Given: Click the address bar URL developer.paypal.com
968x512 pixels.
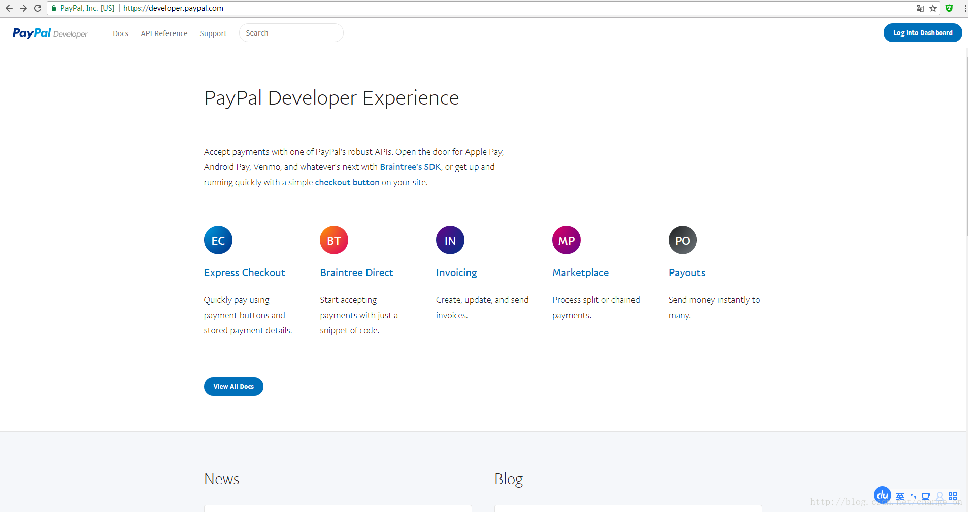Looking at the screenshot, I should pos(173,8).
